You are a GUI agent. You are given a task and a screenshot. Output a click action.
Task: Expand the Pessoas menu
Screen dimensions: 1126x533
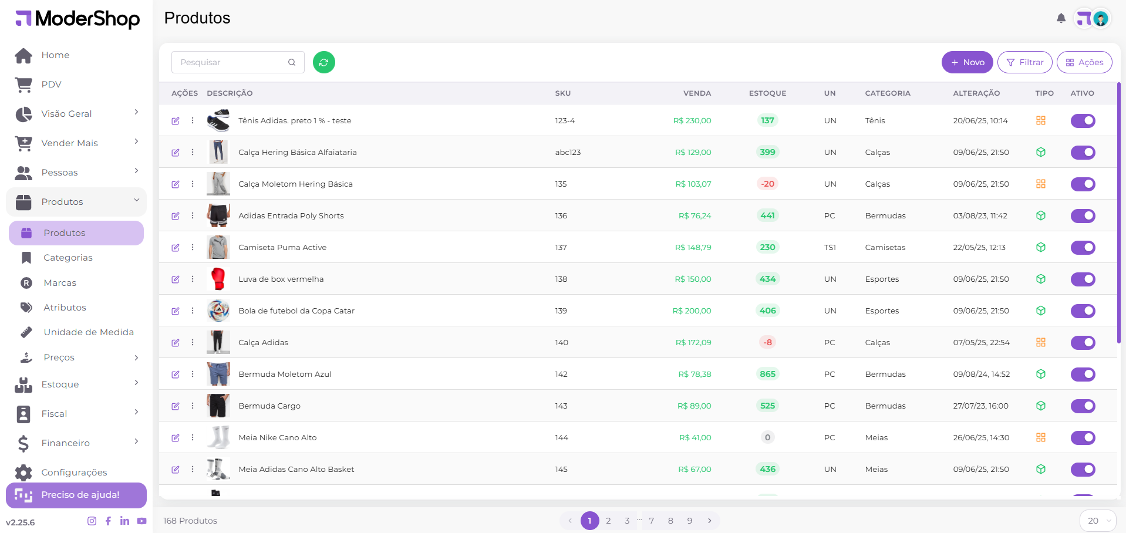[x=76, y=172]
